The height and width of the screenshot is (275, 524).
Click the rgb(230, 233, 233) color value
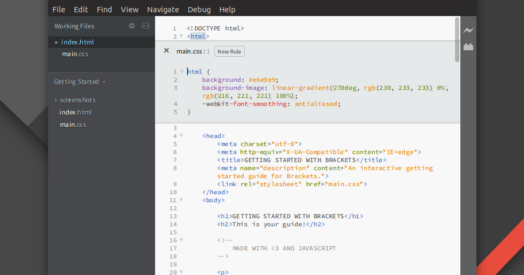[398, 88]
